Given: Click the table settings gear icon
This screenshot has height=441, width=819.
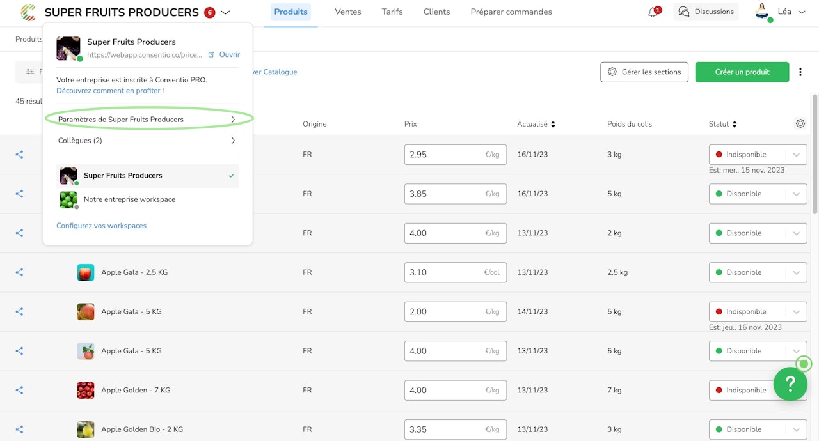Looking at the screenshot, I should [x=800, y=124].
